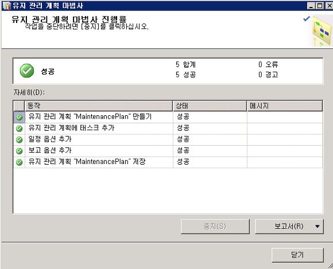This screenshot has height=269, width=333.
Task: Sort by the 메시지 column header
Action: click(285, 106)
